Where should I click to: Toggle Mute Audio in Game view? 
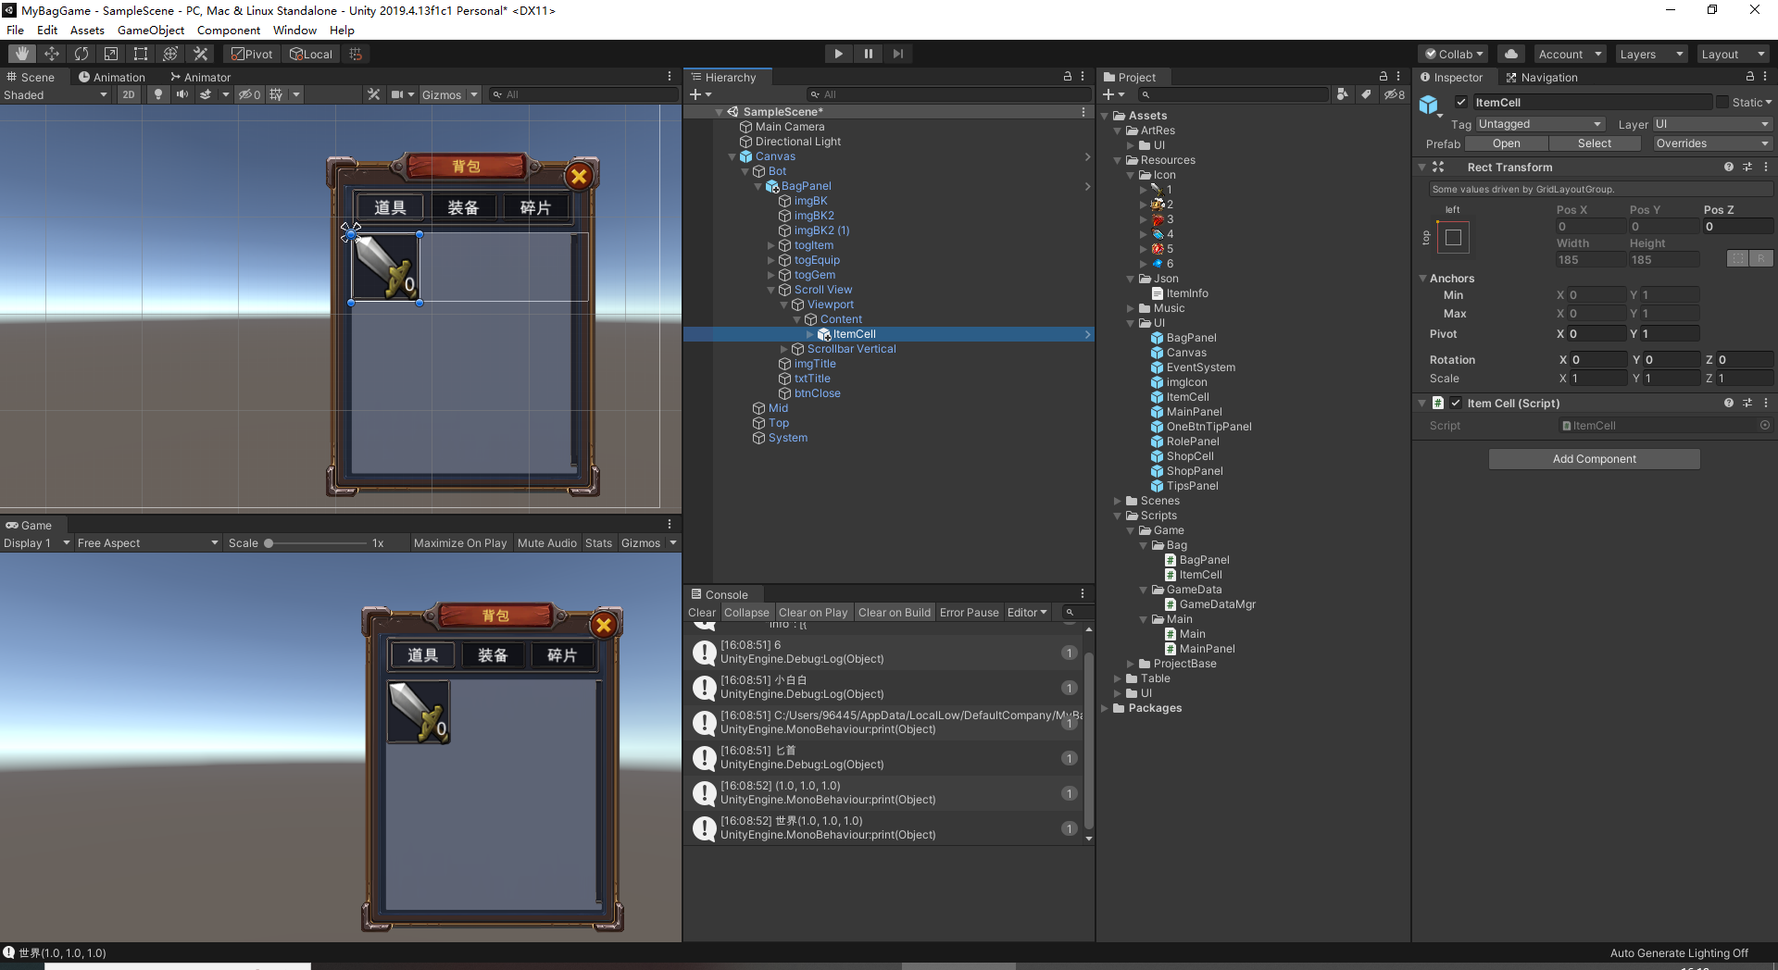click(x=547, y=543)
